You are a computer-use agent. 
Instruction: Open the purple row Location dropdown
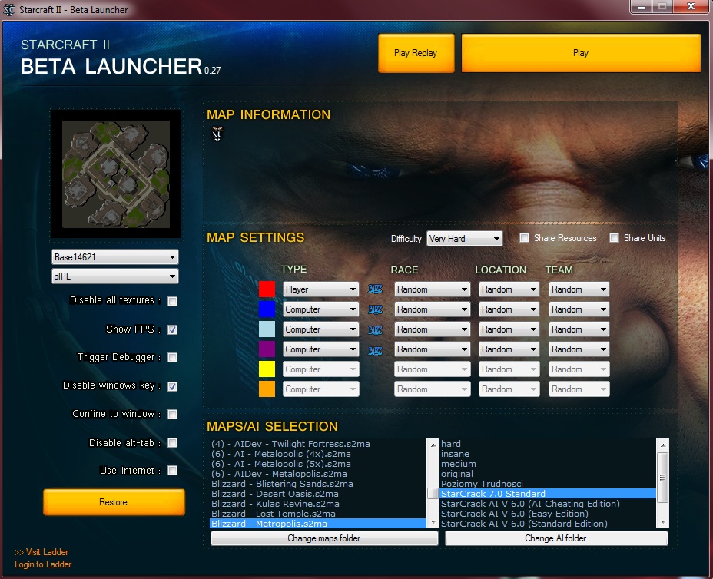point(509,349)
